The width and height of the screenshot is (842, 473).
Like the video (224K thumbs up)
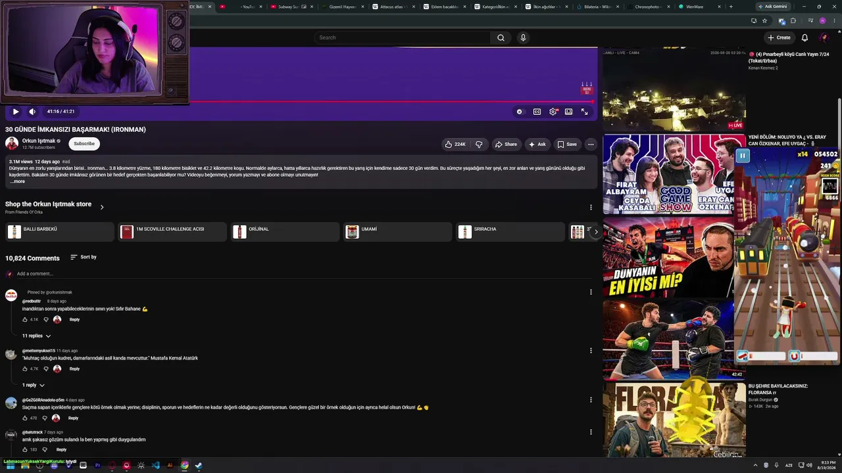[x=455, y=144]
